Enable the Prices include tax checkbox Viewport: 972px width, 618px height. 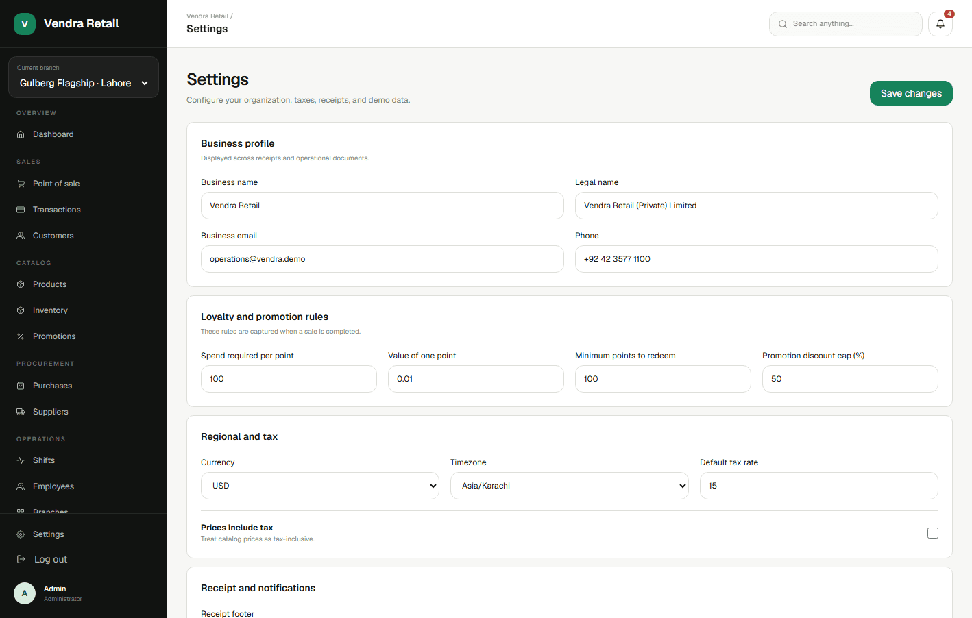(933, 533)
